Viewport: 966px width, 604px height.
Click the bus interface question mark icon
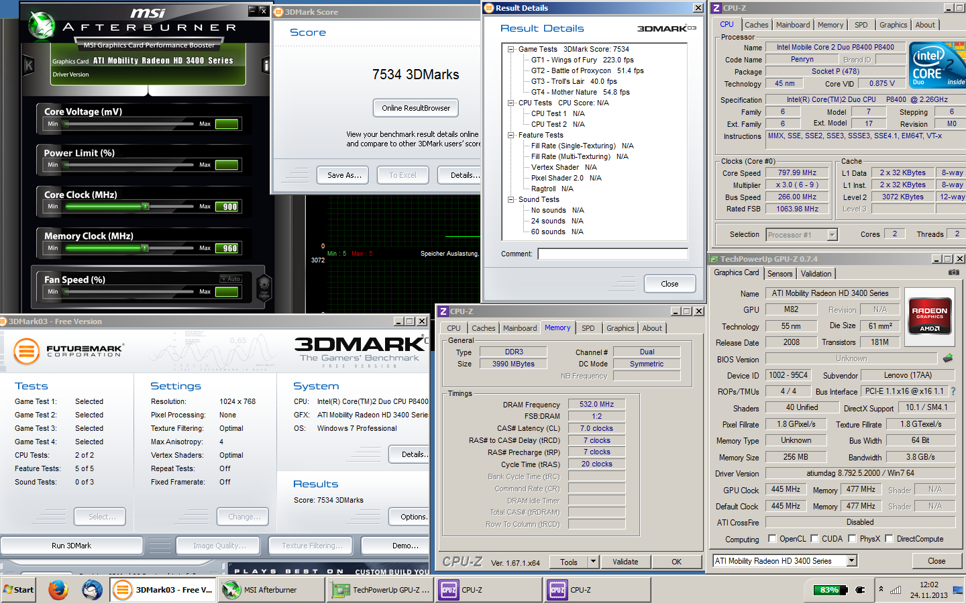point(953,391)
